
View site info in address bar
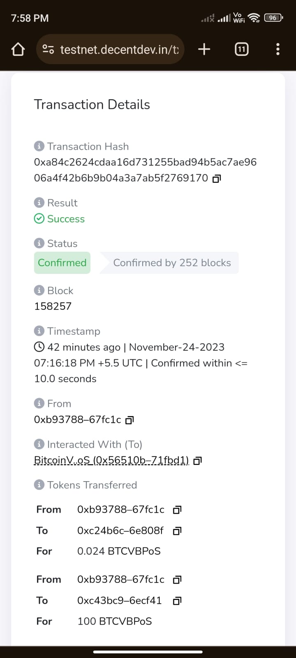coord(48,49)
